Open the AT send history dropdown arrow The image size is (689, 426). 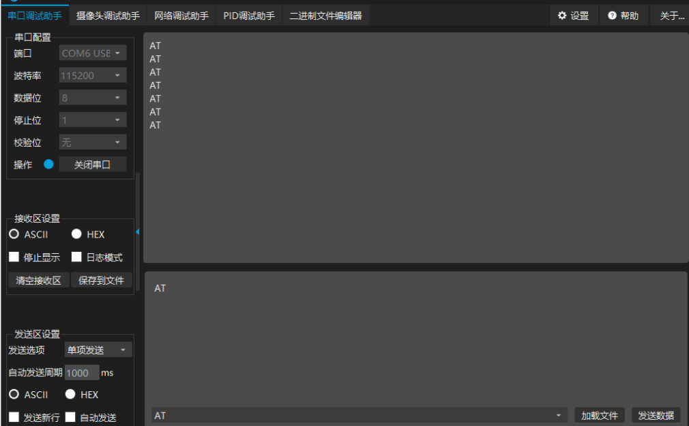tap(559, 416)
